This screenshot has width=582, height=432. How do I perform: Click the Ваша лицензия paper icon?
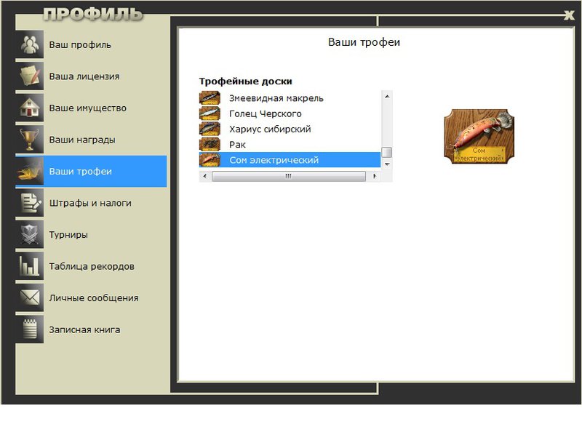pos(30,76)
